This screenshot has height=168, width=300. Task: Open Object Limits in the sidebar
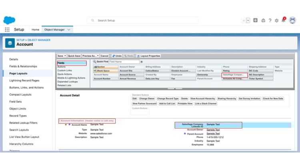pyautogui.click(x=18, y=109)
